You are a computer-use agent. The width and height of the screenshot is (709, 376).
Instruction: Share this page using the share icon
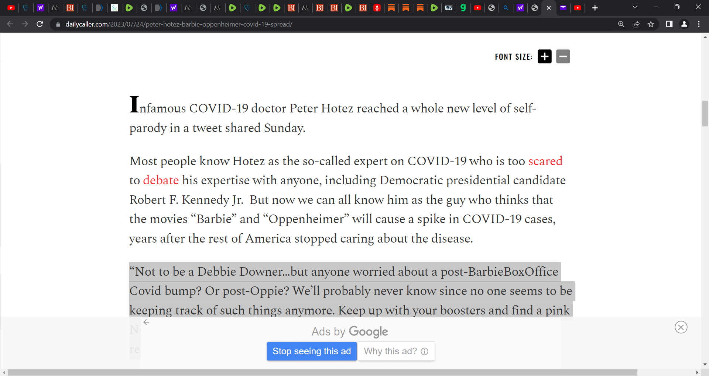pos(636,24)
